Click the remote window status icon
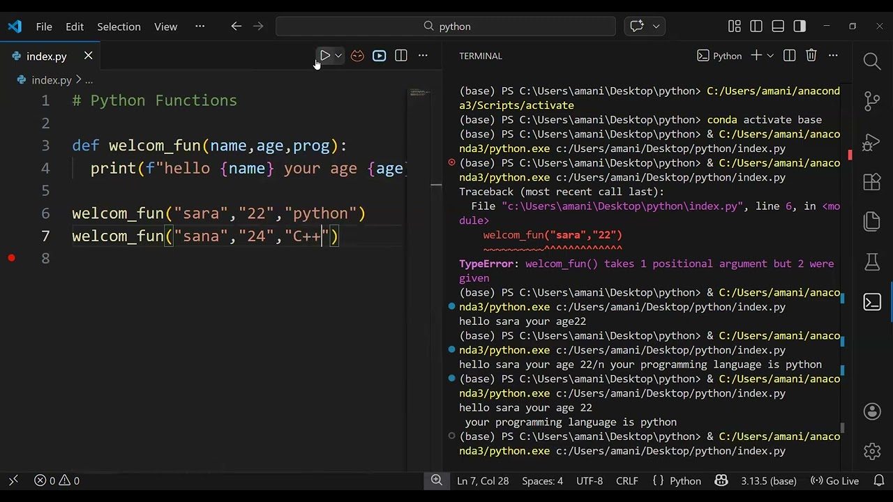893x502 pixels. 13,481
